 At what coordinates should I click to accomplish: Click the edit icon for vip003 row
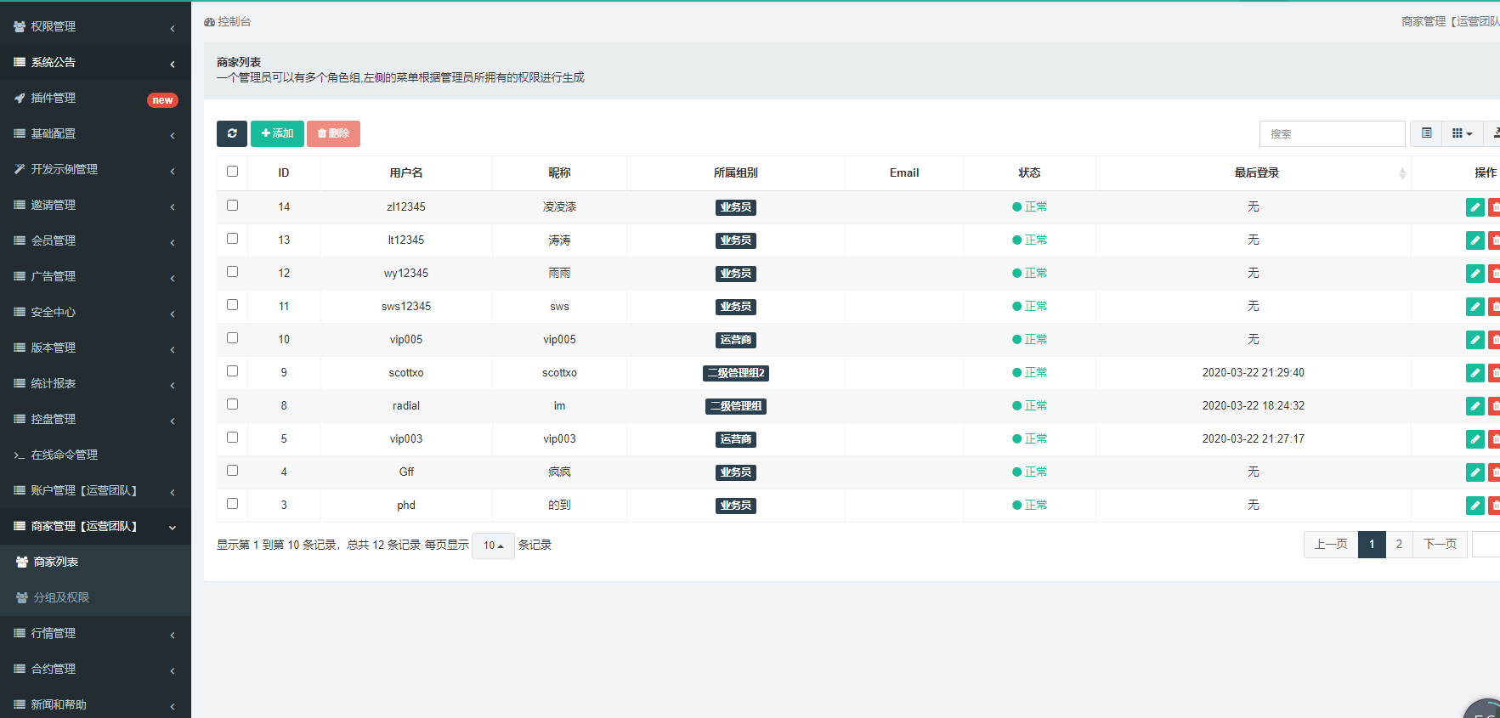click(1475, 439)
